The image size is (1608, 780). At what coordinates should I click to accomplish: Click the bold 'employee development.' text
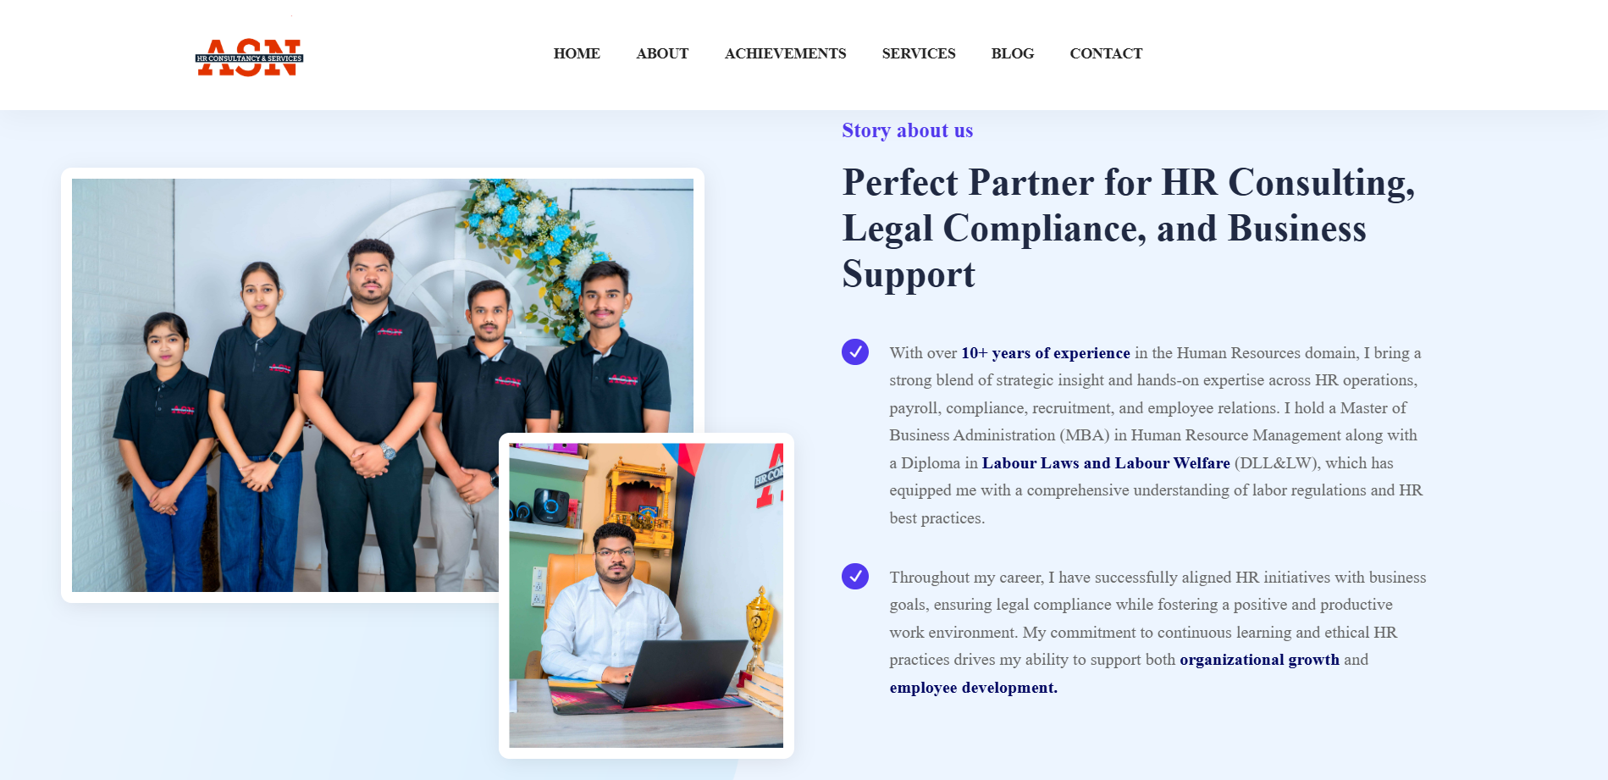coord(973,687)
